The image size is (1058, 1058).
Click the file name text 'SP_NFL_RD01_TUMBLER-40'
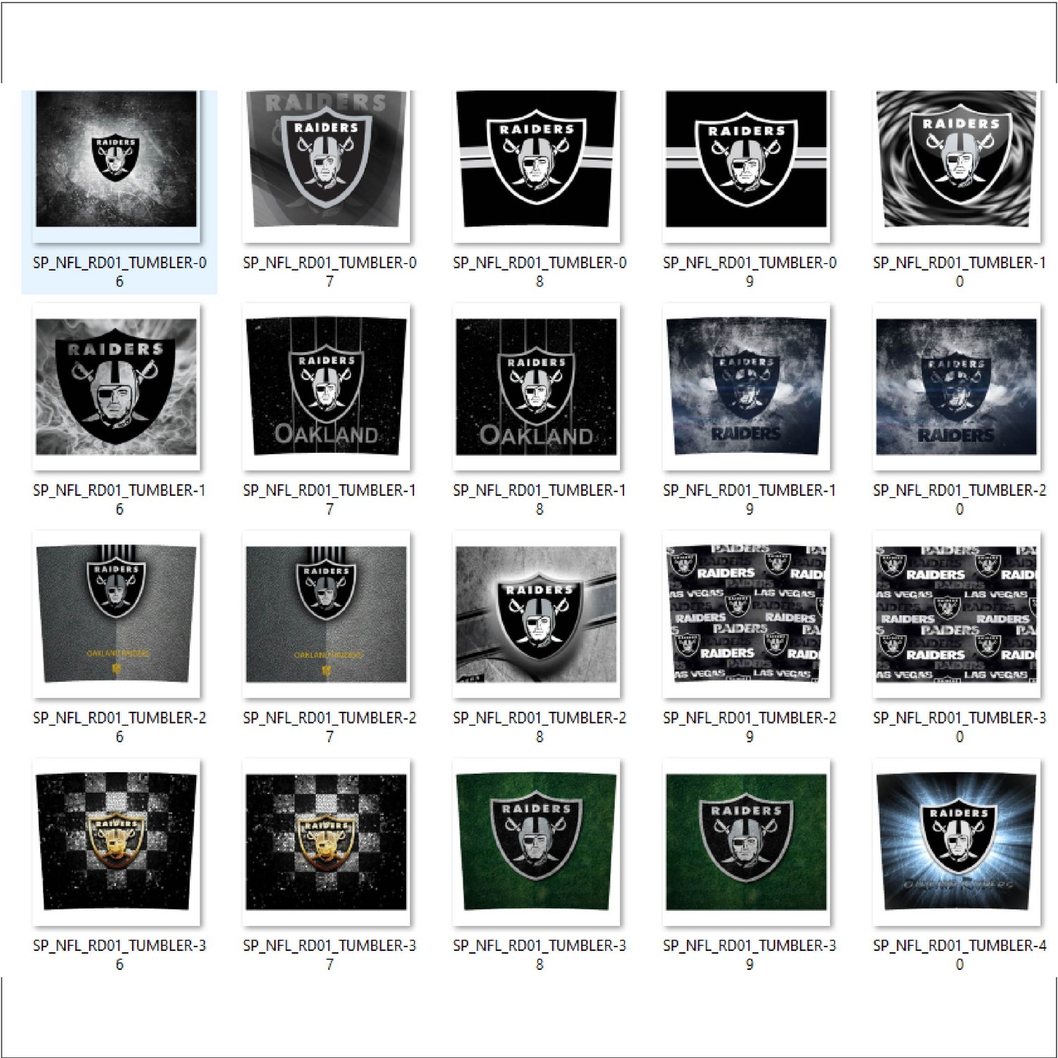click(959, 955)
